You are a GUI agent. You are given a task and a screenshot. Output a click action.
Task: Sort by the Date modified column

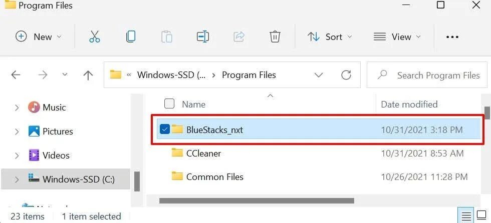coord(409,104)
